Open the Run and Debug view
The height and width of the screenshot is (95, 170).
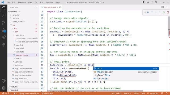3,30
